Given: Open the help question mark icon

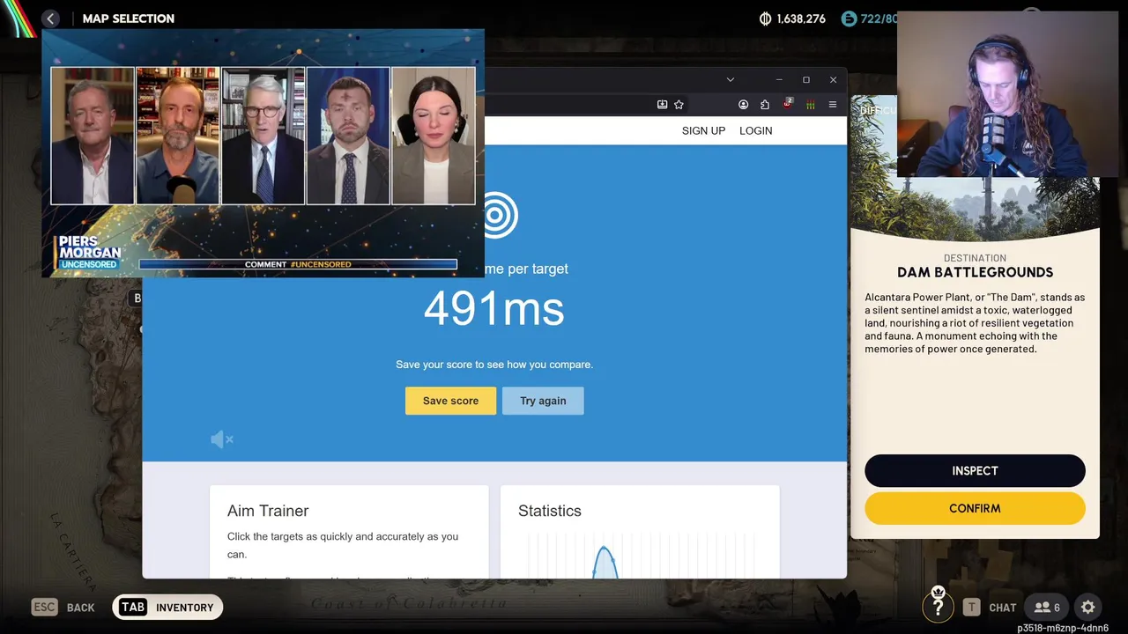Looking at the screenshot, I should coord(938,606).
